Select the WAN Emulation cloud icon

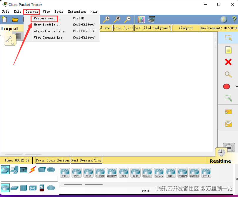51,188
